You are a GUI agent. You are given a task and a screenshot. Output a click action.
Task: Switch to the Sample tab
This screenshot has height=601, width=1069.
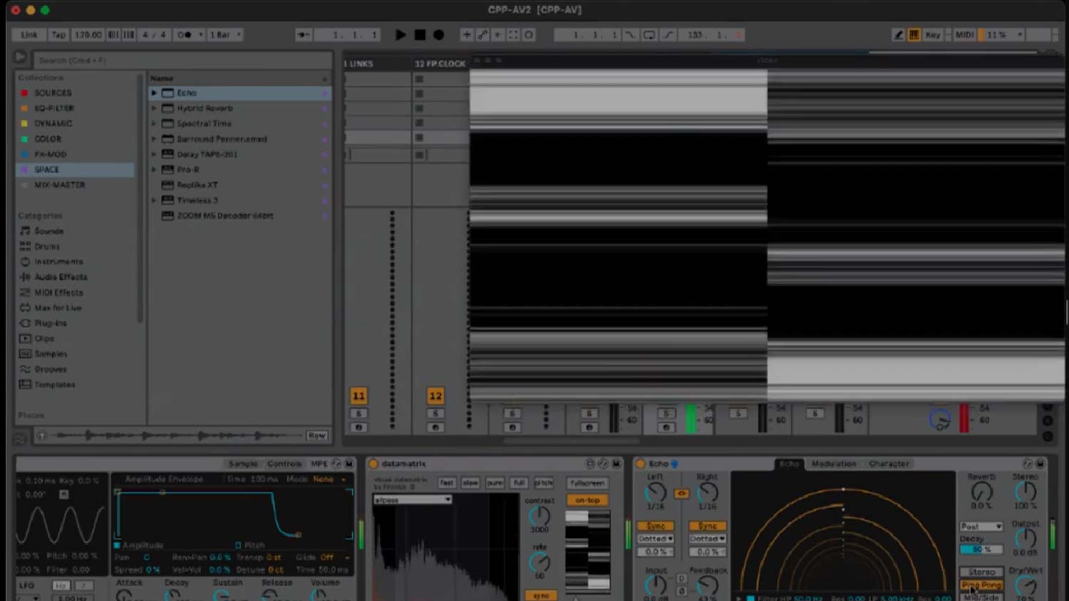pyautogui.click(x=243, y=464)
